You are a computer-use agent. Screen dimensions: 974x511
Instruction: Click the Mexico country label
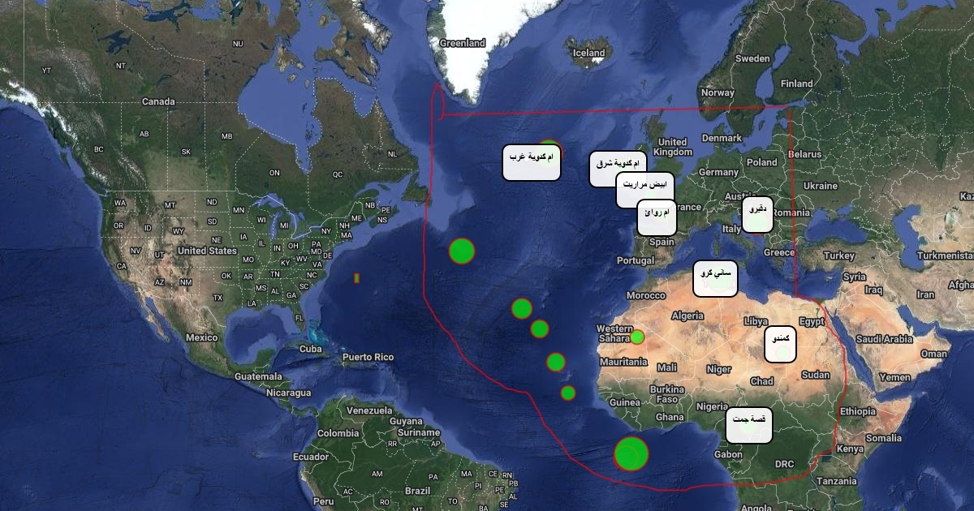(201, 337)
